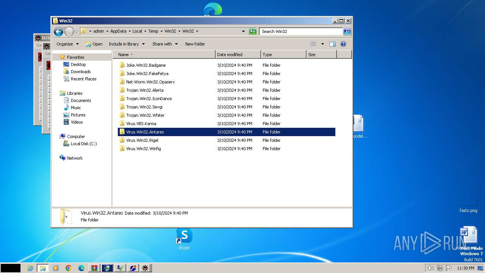Select the Edge shortcut on the desktop
485x273 pixels.
pyautogui.click(x=213, y=9)
